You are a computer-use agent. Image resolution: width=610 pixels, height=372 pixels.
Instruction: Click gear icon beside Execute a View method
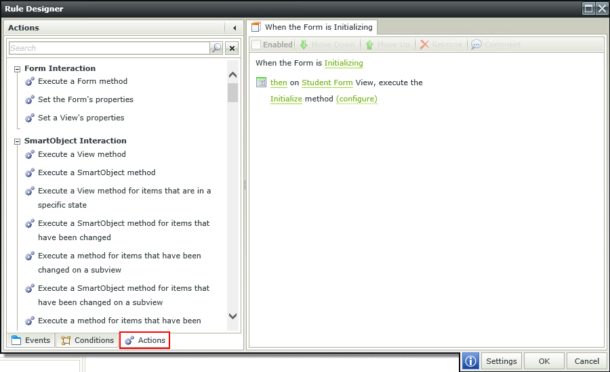30,154
